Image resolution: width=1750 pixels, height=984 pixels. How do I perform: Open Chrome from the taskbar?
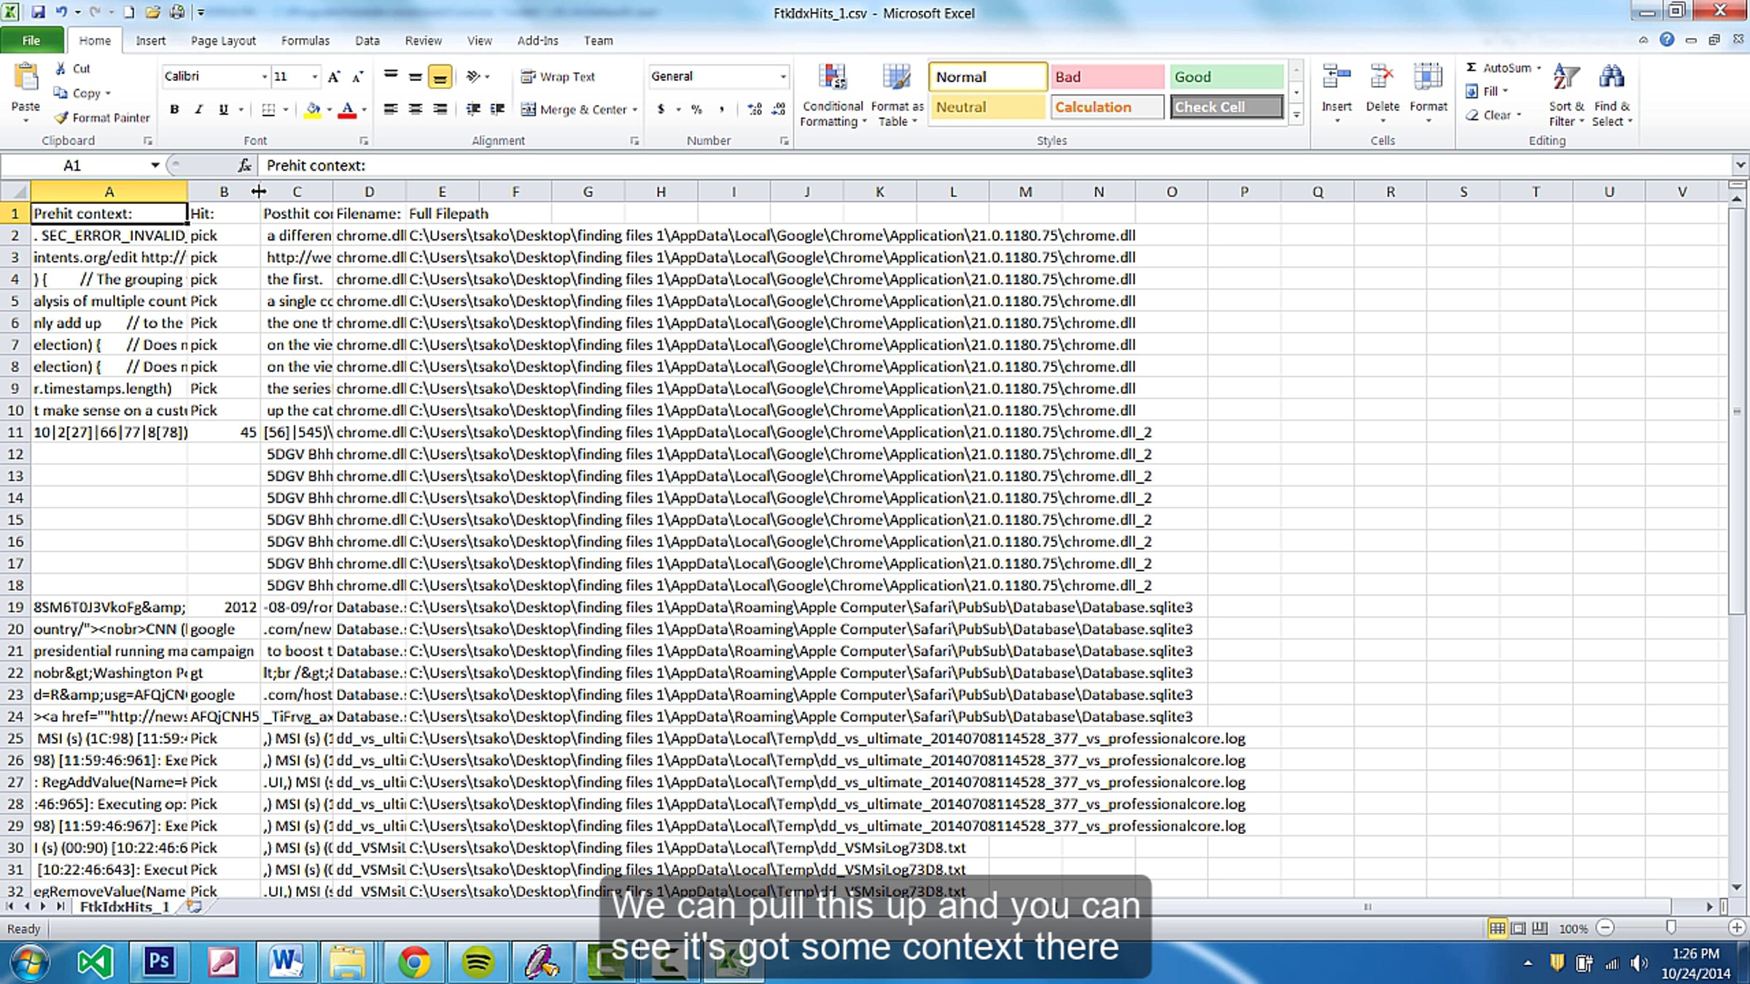[414, 962]
